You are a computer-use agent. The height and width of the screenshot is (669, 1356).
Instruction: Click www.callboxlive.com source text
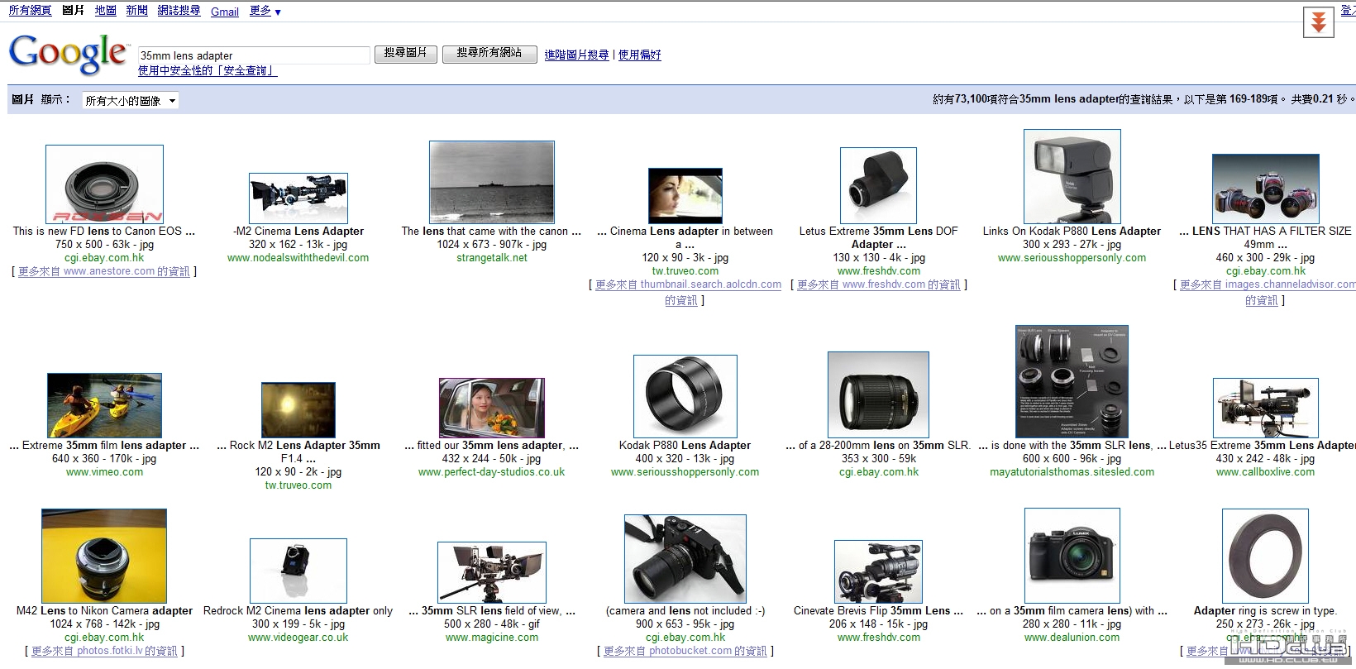click(1265, 472)
